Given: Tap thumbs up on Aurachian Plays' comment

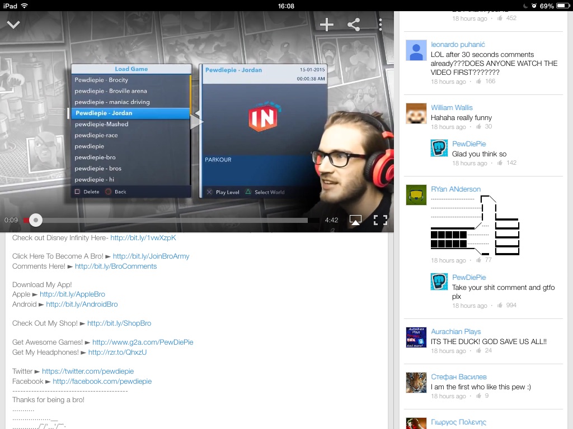Looking at the screenshot, I should coord(478,351).
